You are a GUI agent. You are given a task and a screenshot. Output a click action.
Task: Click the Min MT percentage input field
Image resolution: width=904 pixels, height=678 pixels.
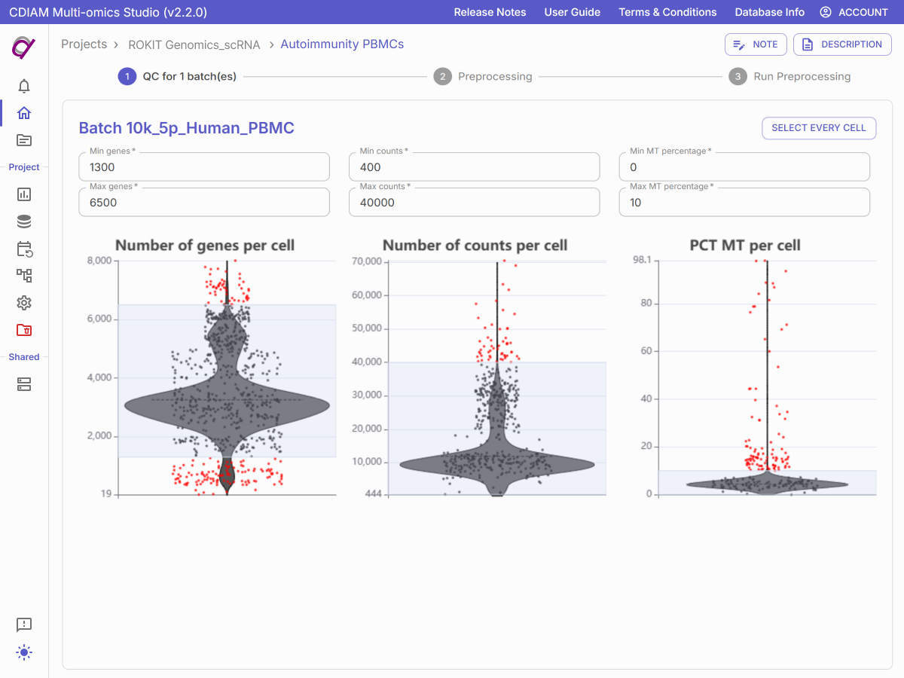tap(744, 167)
